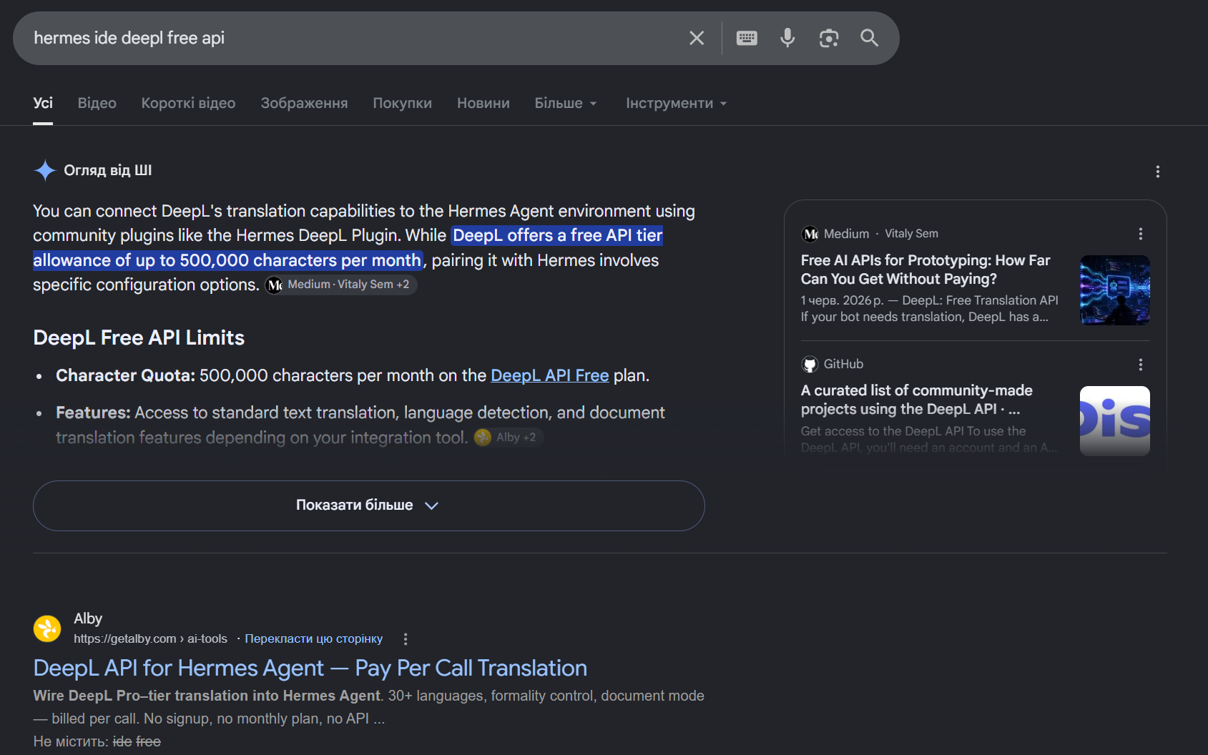Click the GitHub DeepL project thumbnail
The width and height of the screenshot is (1208, 755).
[1115, 421]
